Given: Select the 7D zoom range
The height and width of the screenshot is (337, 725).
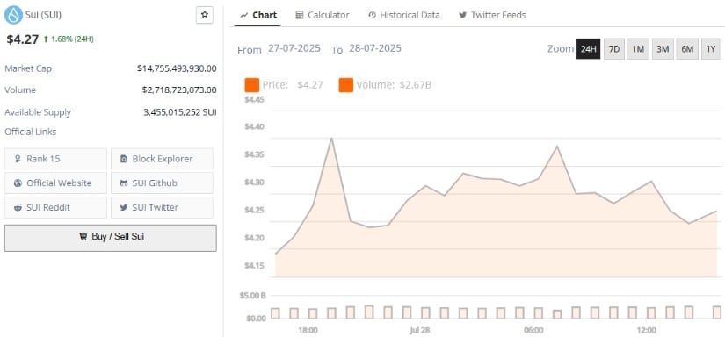Looking at the screenshot, I should coord(613,49).
